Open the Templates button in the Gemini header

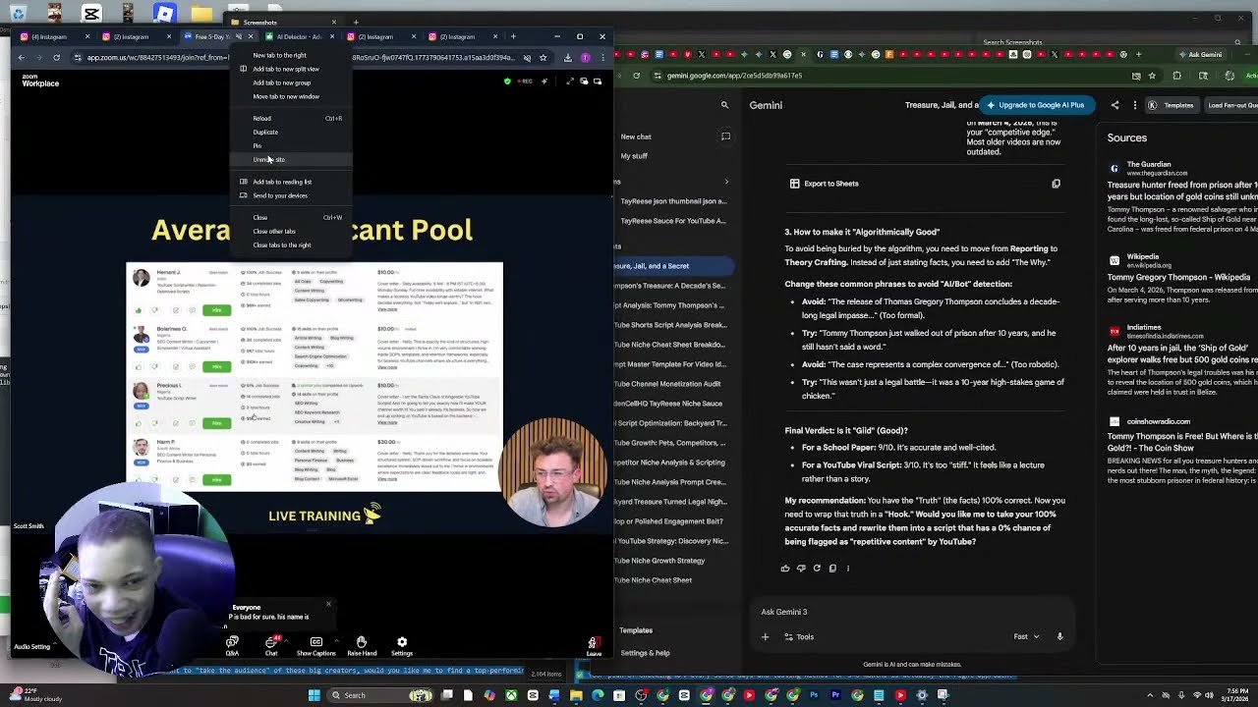(1172, 105)
